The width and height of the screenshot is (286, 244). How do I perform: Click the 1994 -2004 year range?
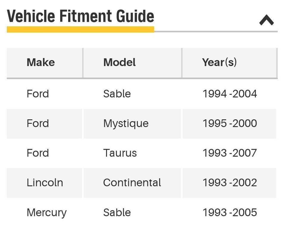(x=230, y=94)
